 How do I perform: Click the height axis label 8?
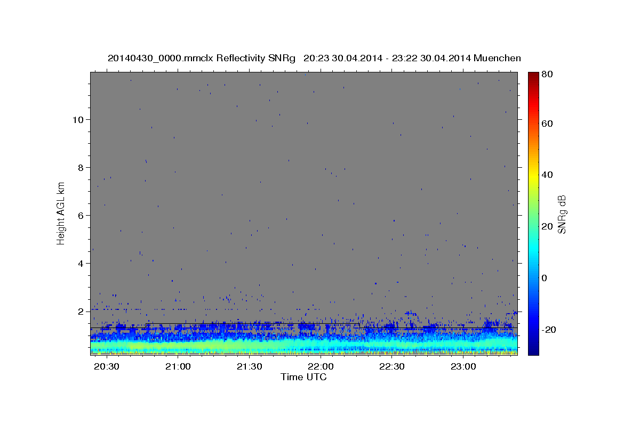coord(81,167)
